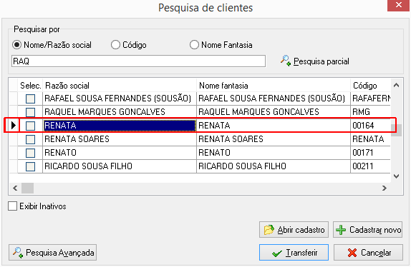Click the RENATA SOARES razão social cell

tap(120, 139)
